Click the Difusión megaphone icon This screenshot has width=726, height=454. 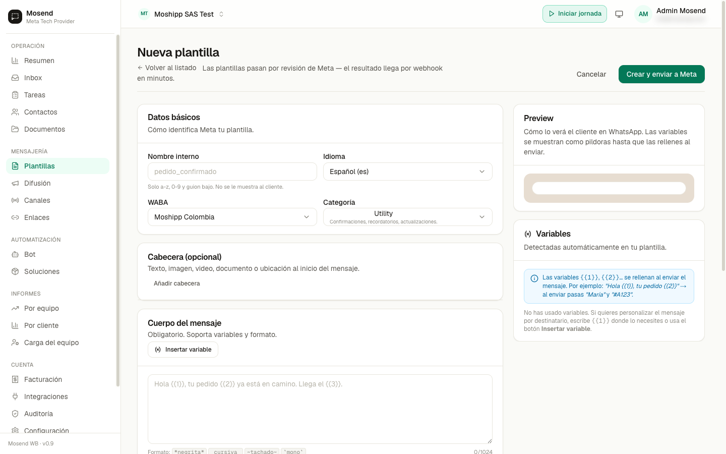click(15, 183)
